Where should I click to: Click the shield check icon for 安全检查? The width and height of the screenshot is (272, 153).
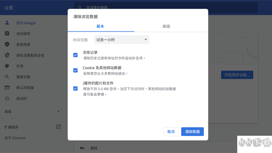pos(7,44)
